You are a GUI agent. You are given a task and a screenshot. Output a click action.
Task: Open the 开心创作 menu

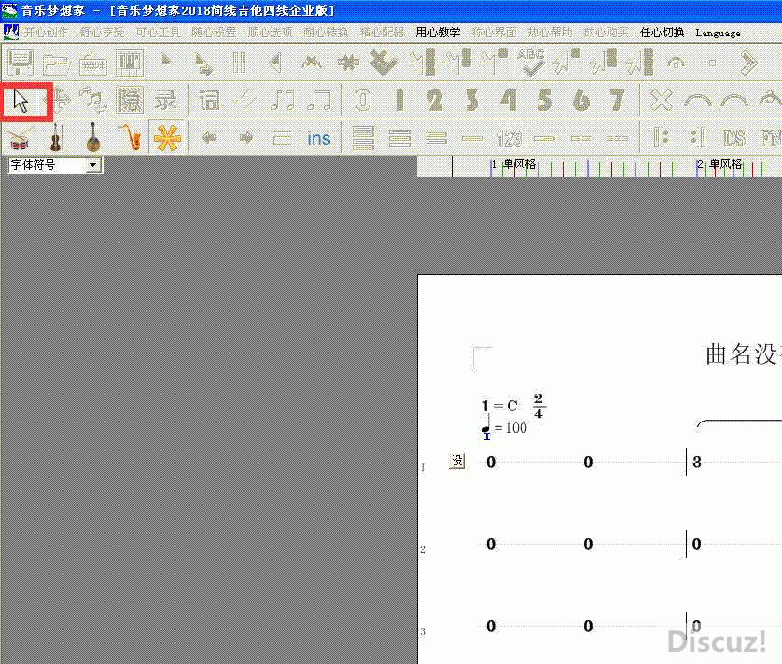click(46, 33)
